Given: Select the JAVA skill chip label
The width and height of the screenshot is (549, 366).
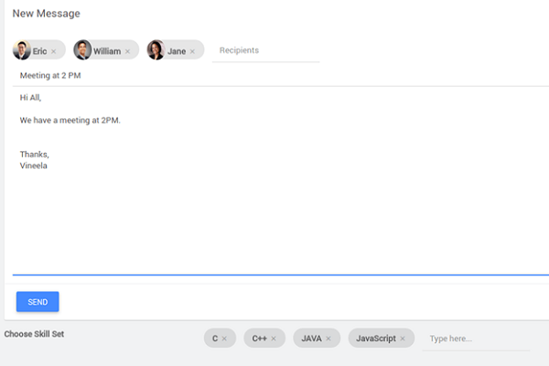Looking at the screenshot, I should point(311,339).
